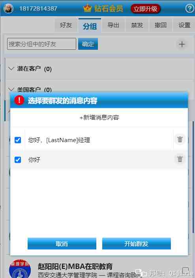Image resolution: width=195 pixels, height=278 pixels.
Task: Delete the [LastName]经理 message with trash icon
Action: (x=180, y=139)
